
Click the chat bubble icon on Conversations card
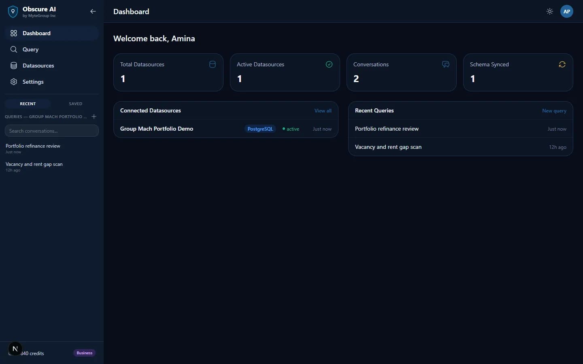(x=446, y=64)
